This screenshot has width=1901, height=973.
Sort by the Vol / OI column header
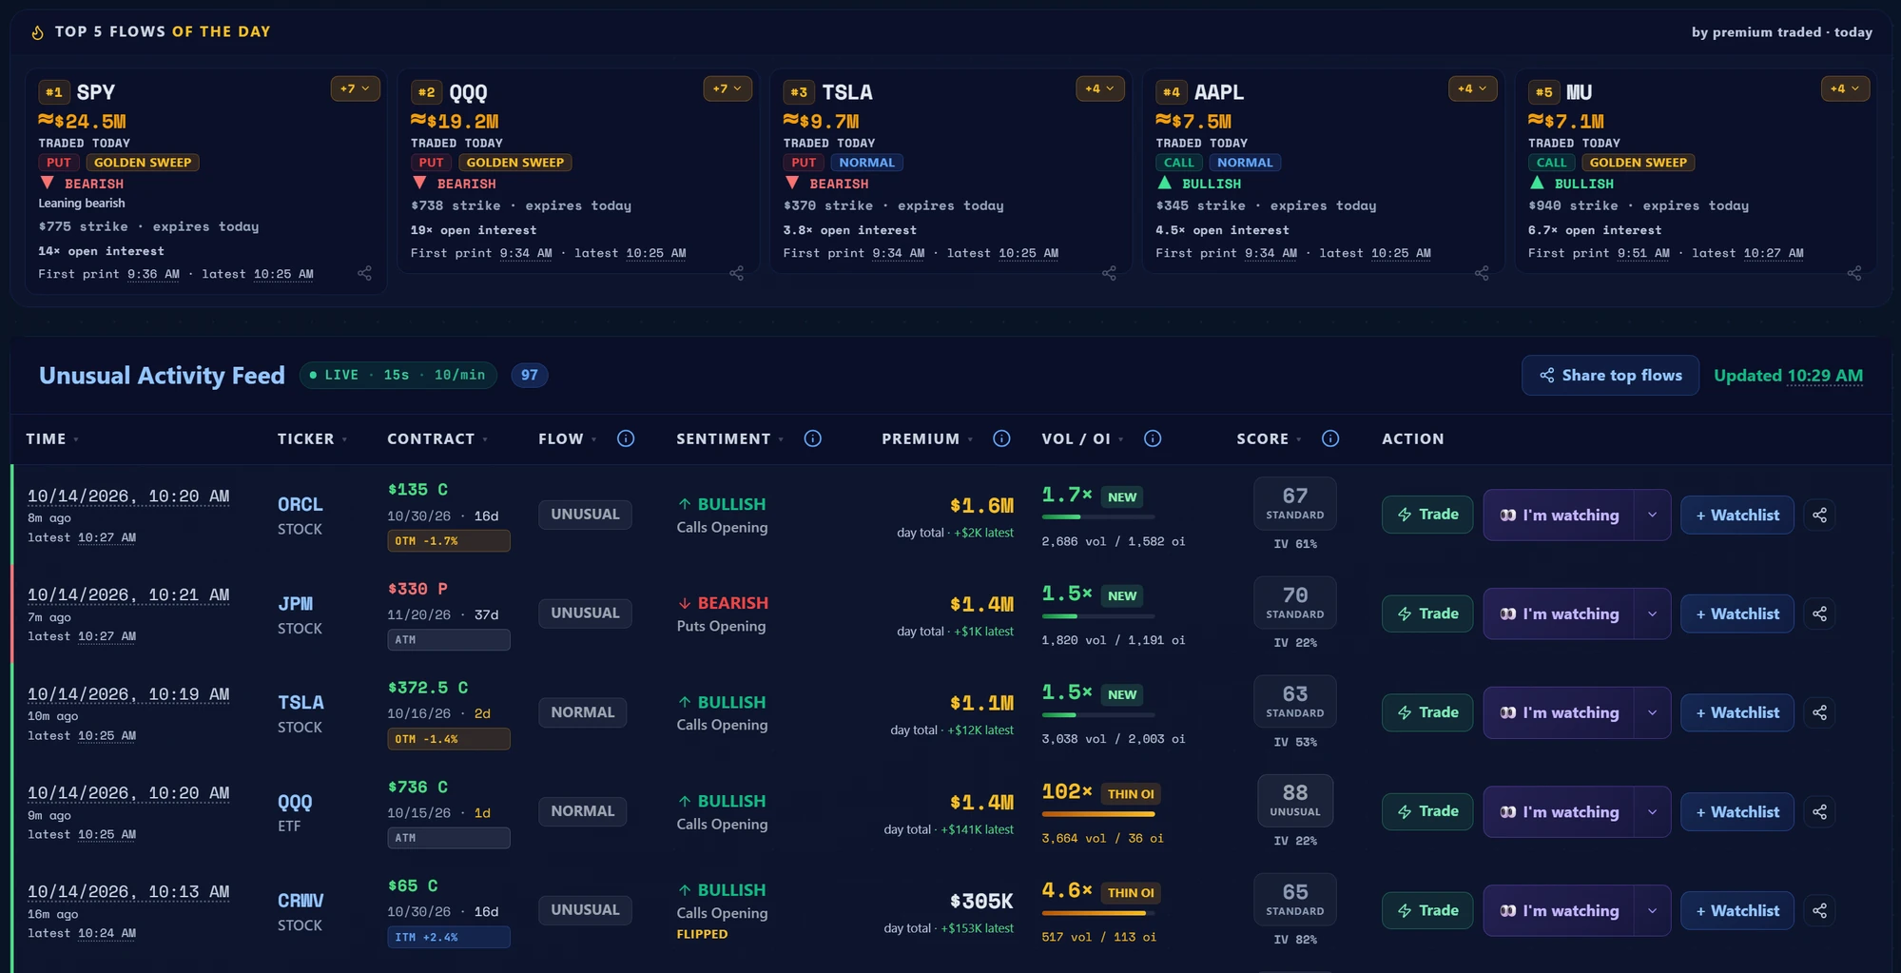pos(1083,438)
